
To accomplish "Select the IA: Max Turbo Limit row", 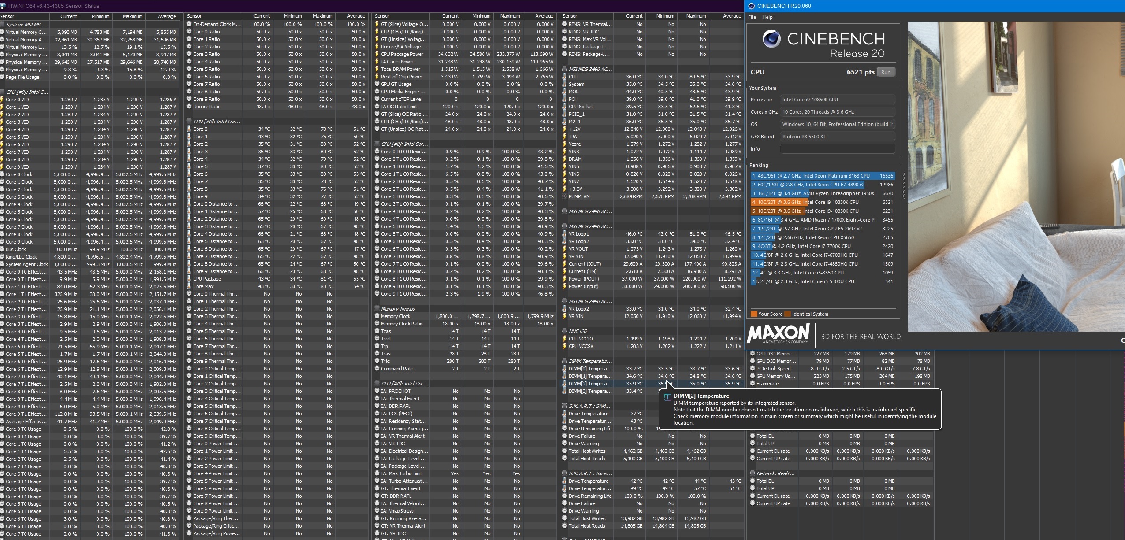I will (x=465, y=473).
